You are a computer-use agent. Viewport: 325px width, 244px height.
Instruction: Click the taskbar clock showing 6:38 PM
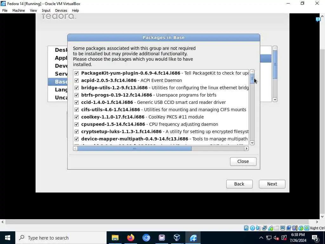click(298, 238)
